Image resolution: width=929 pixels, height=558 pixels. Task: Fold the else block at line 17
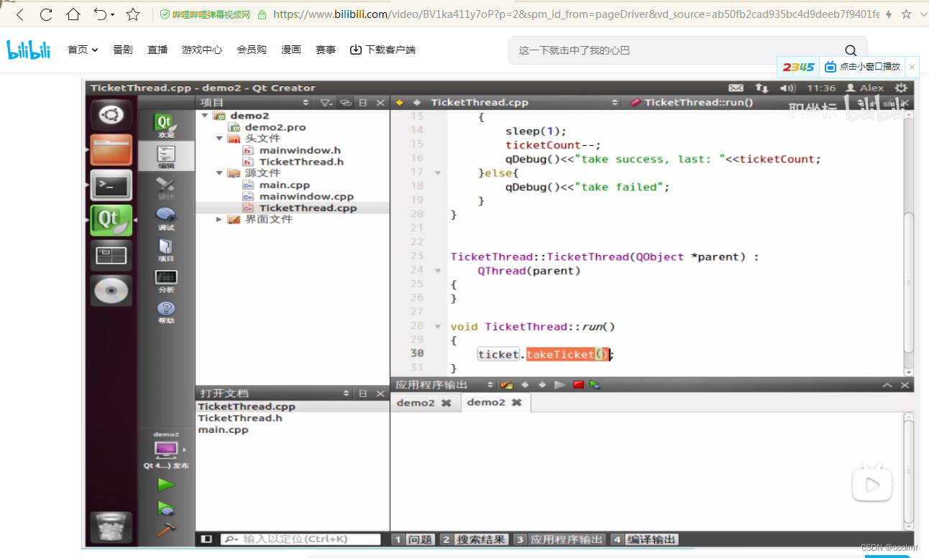pos(437,172)
